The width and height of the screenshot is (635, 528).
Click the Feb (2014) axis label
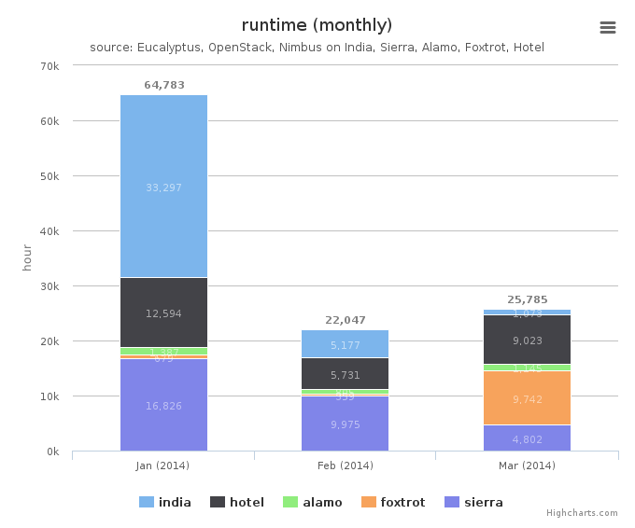(346, 465)
